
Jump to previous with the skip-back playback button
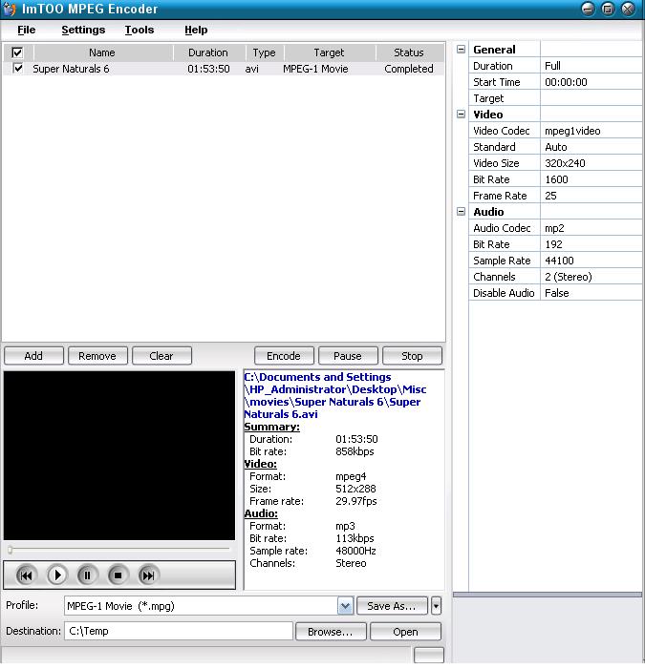pyautogui.click(x=26, y=575)
